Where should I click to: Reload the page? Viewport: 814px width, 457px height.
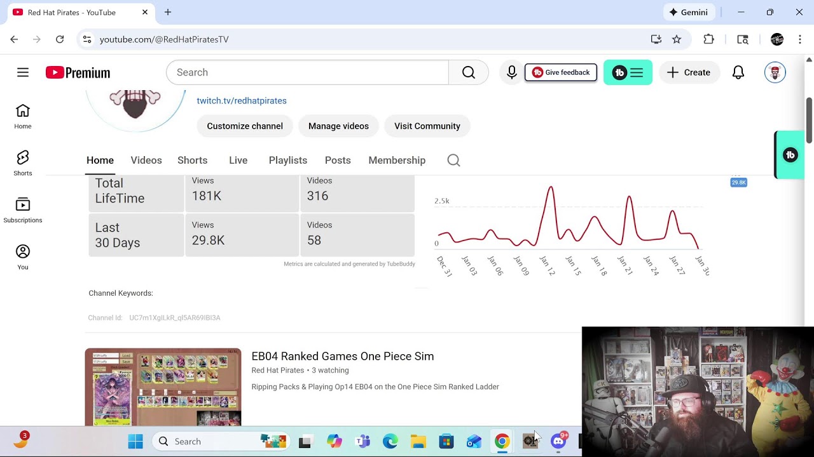coord(60,39)
